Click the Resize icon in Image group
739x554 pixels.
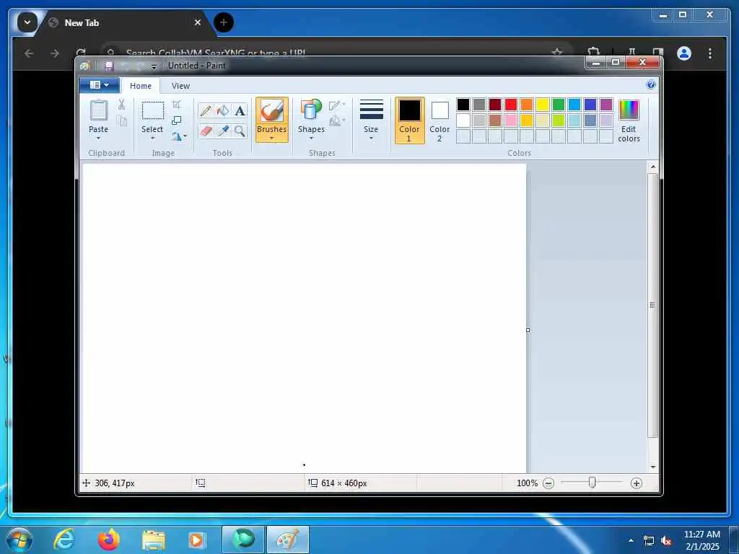177,120
